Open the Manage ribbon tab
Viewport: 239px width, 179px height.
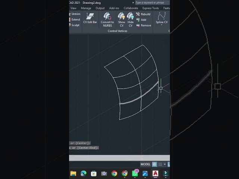coord(86,8)
